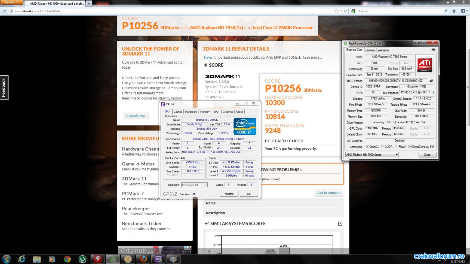The width and height of the screenshot is (470, 264).
Task: Click the Intel Core i7 logo in CPU-Z
Action: 245,126
